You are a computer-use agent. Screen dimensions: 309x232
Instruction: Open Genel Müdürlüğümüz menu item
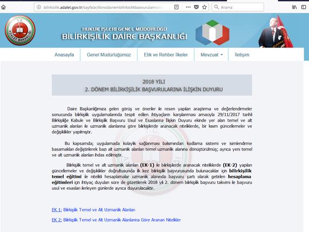109,55
